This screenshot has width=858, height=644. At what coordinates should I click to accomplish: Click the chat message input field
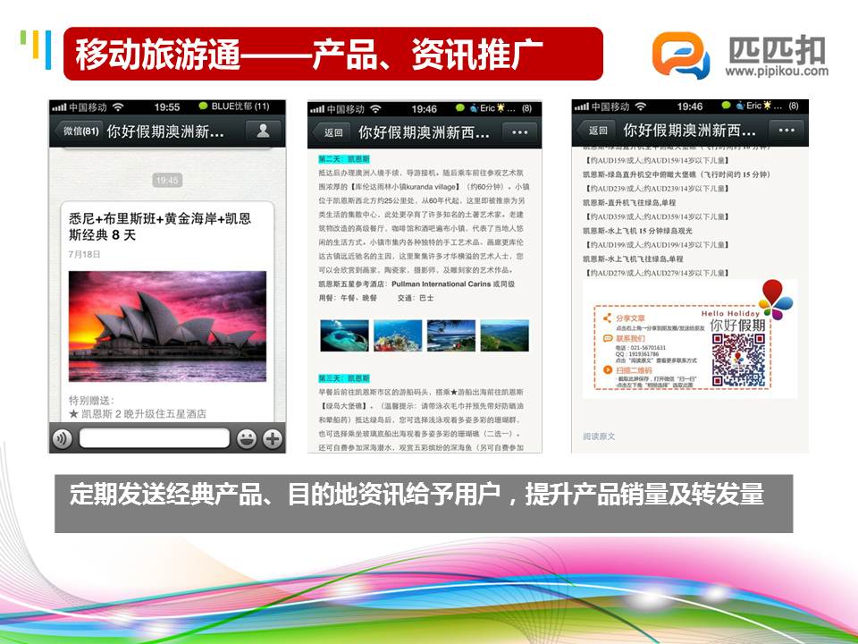(x=153, y=438)
